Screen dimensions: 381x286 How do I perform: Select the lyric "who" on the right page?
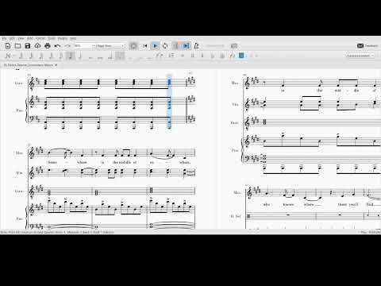tap(266, 204)
